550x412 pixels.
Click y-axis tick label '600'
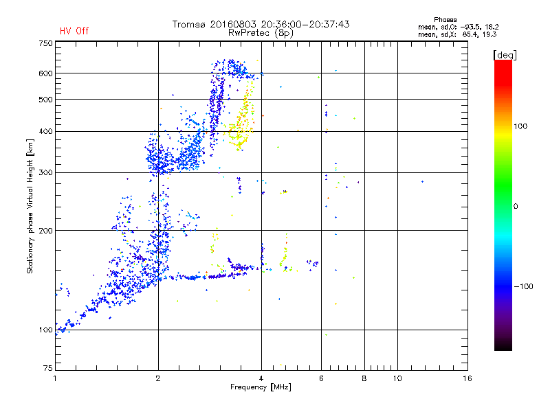coord(45,73)
